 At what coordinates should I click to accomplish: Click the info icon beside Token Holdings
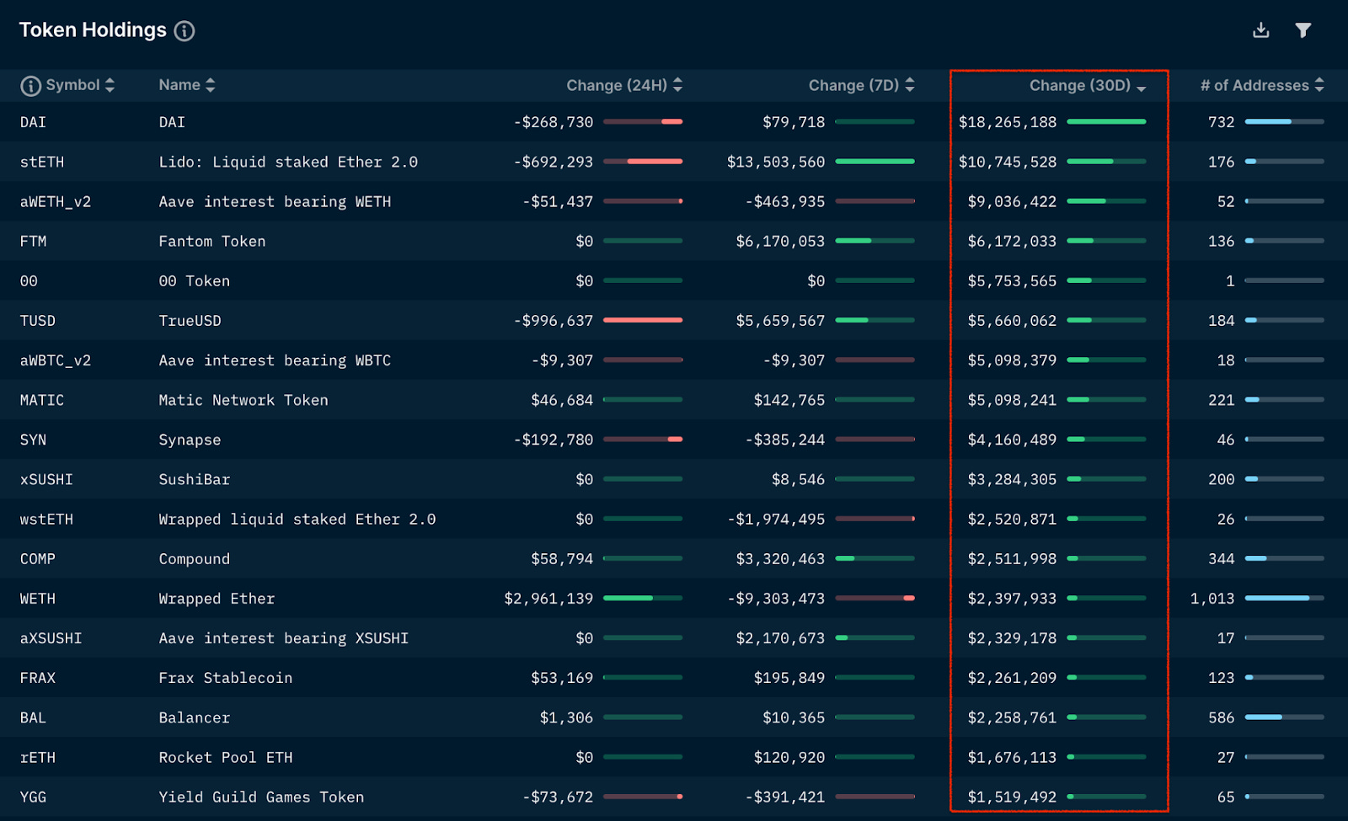[x=185, y=31]
